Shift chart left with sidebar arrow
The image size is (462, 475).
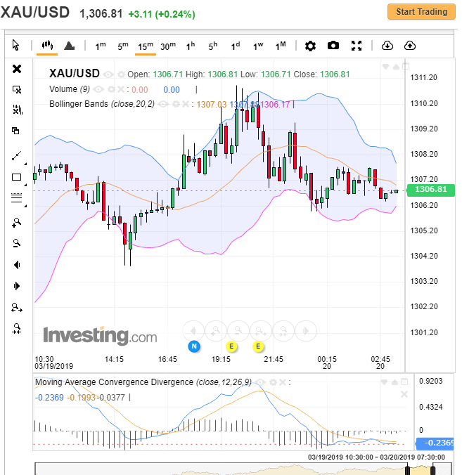[x=17, y=265]
